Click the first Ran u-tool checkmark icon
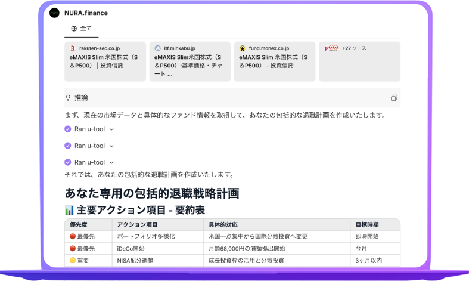This screenshot has width=469, height=281. pyautogui.click(x=68, y=129)
